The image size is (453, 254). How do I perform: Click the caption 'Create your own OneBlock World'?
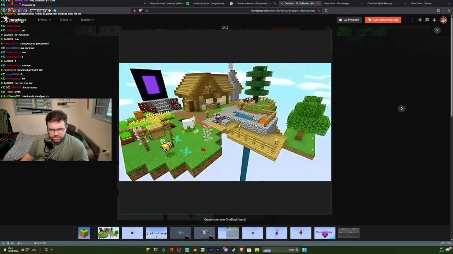coord(225,219)
